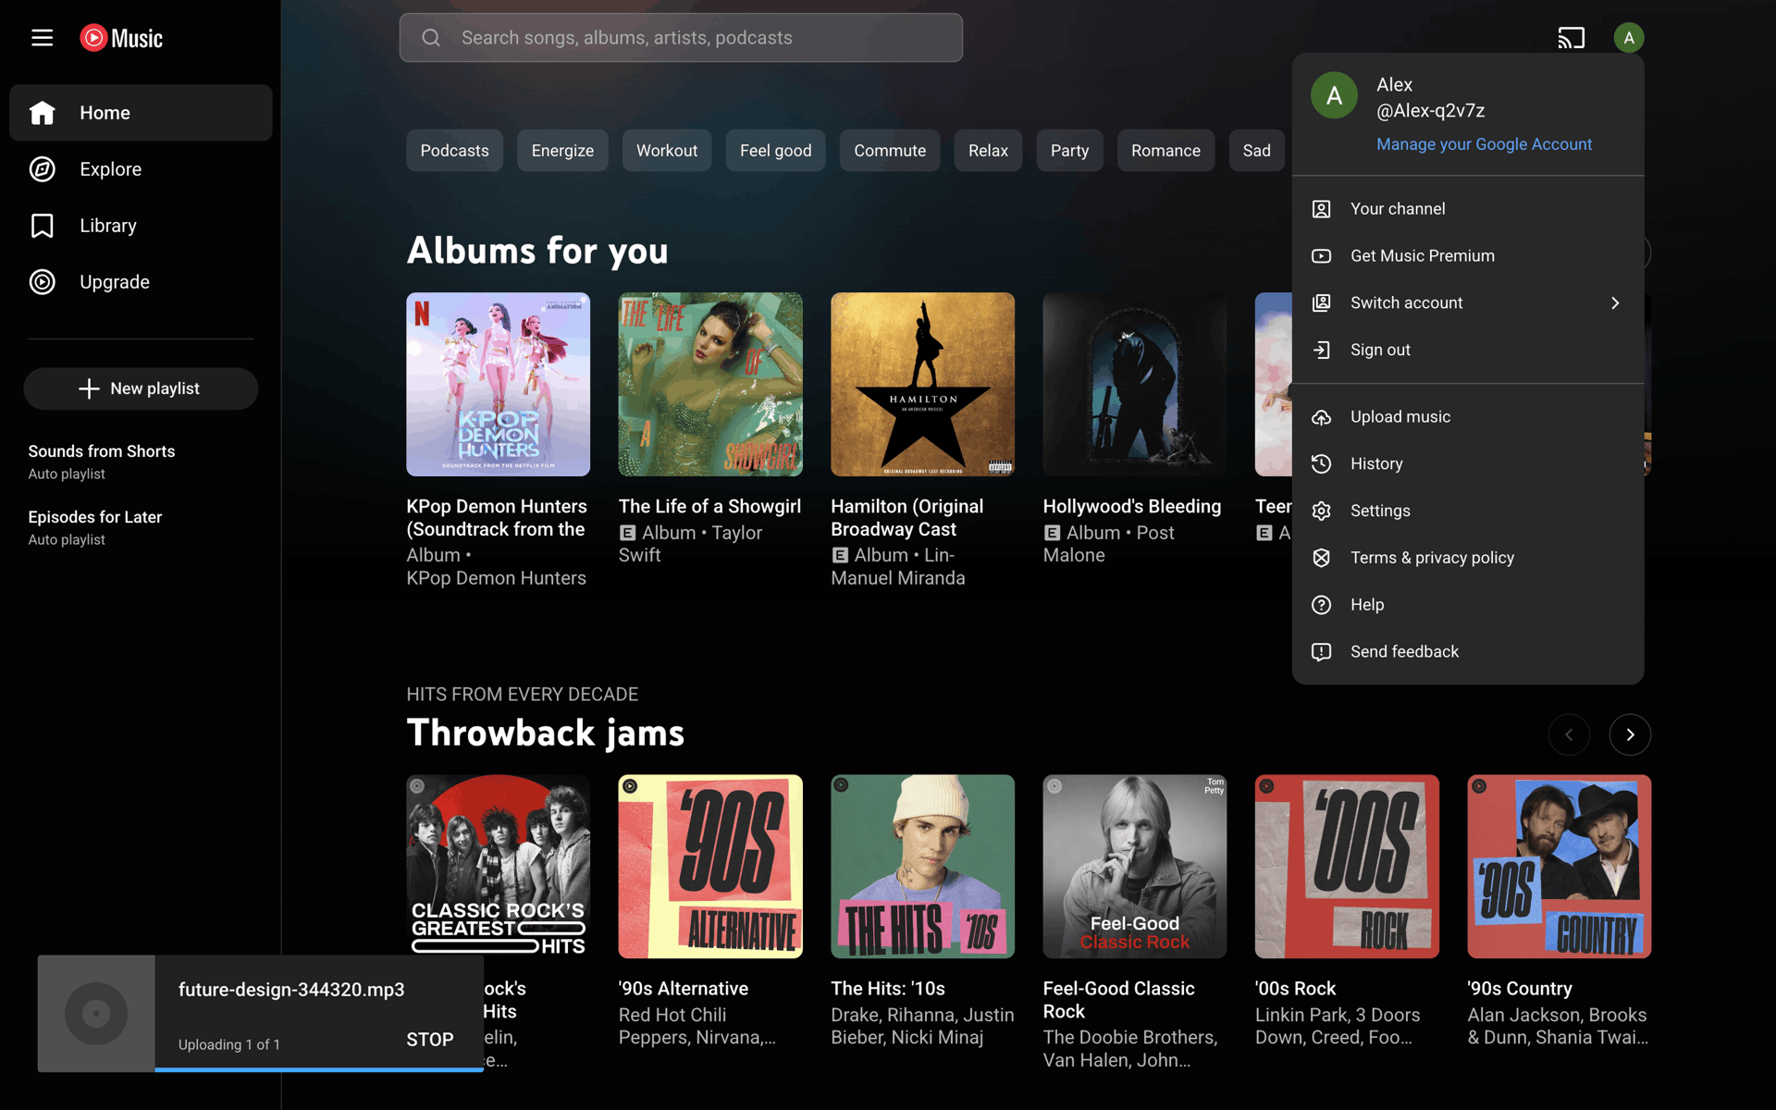Viewport: 1776px width, 1110px height.
Task: Click the Get Music Premium play icon
Action: click(1321, 256)
